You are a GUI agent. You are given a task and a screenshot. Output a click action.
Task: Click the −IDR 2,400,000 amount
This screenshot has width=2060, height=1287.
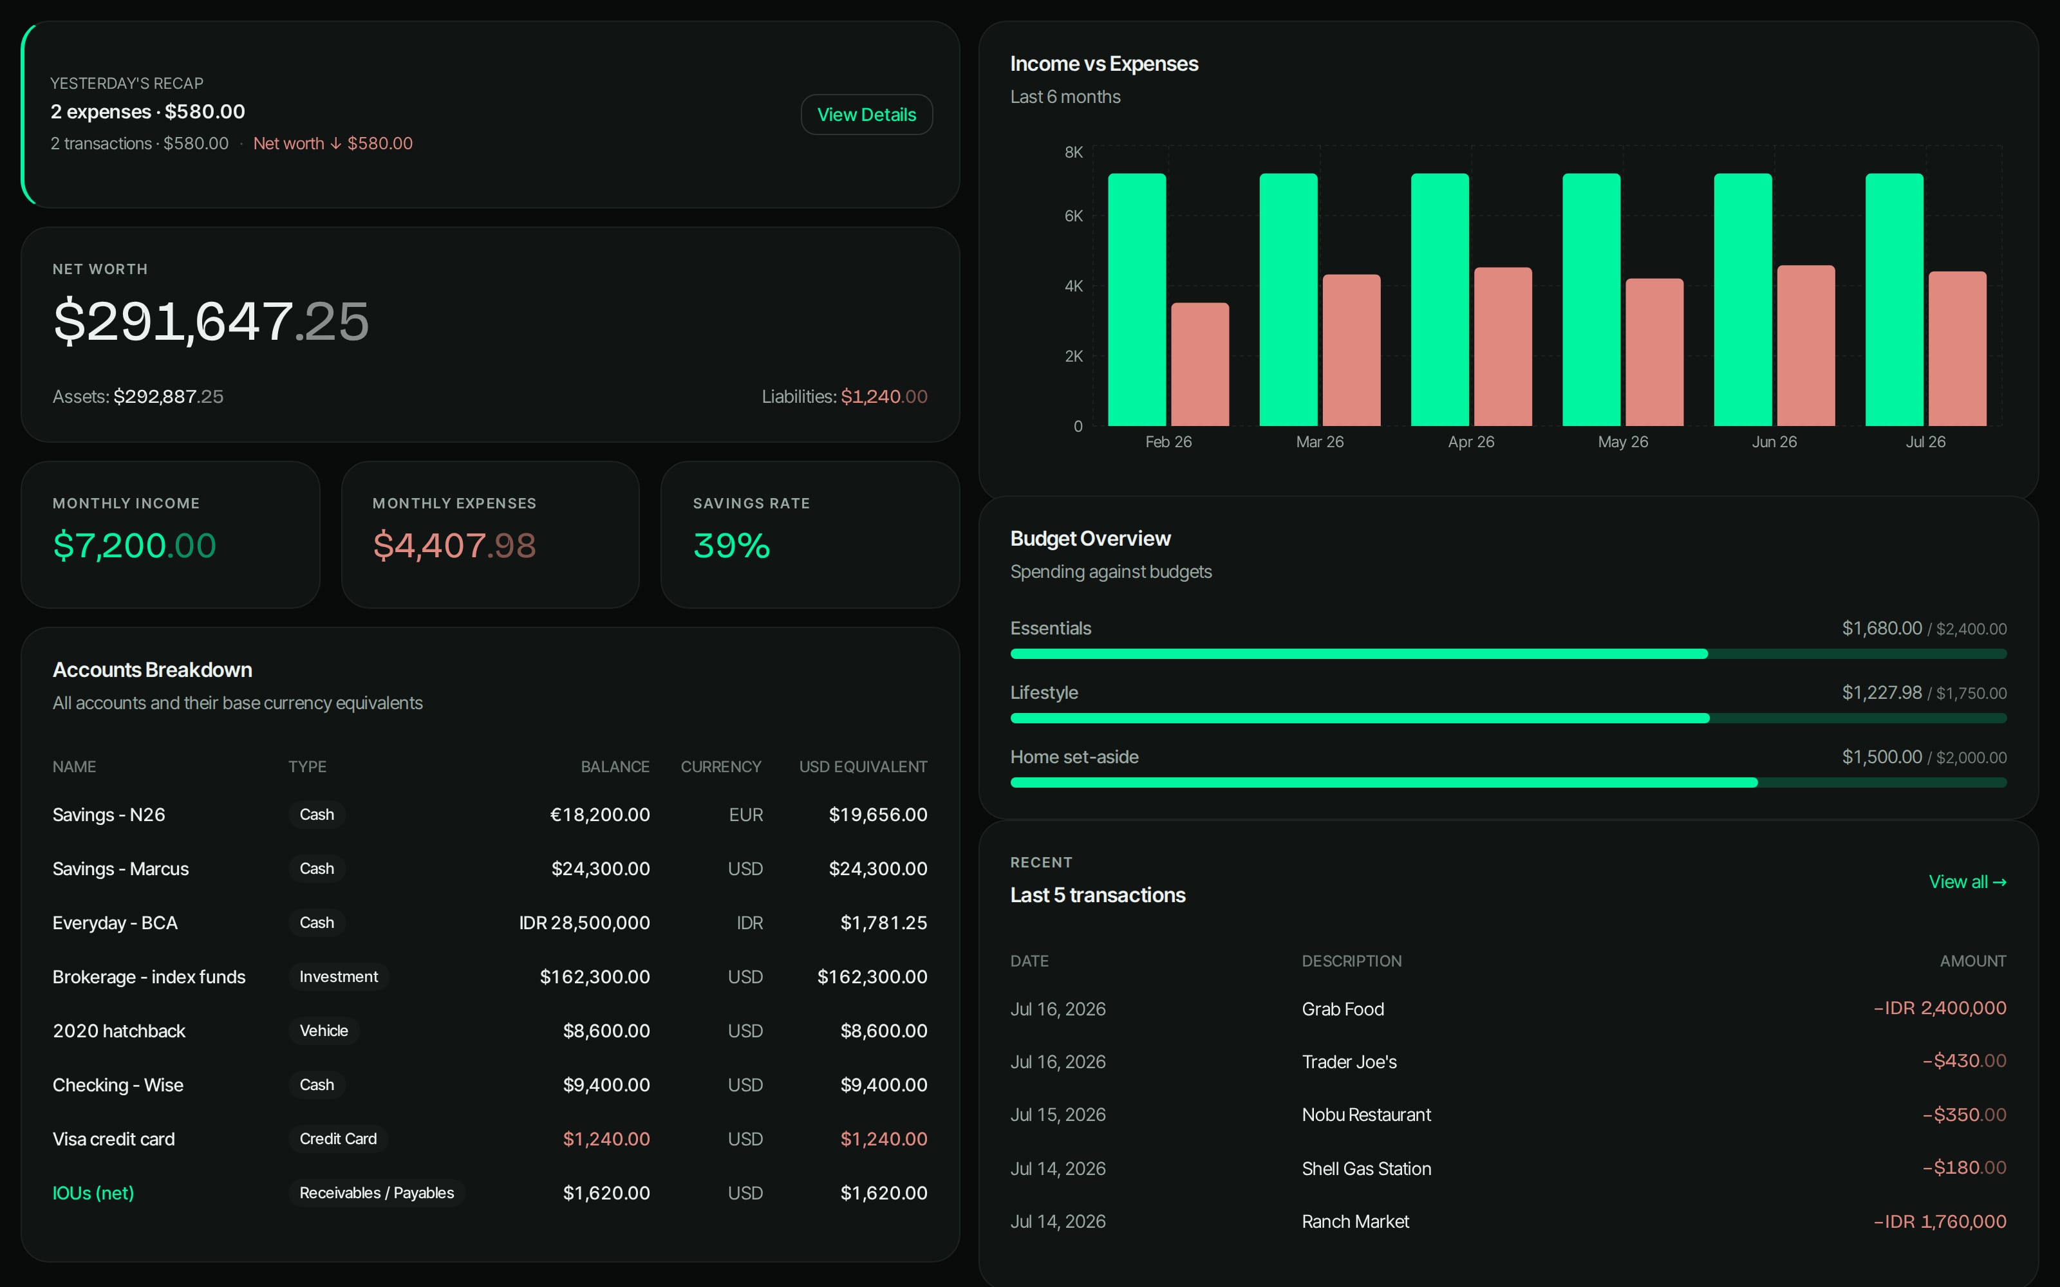(x=1940, y=1008)
